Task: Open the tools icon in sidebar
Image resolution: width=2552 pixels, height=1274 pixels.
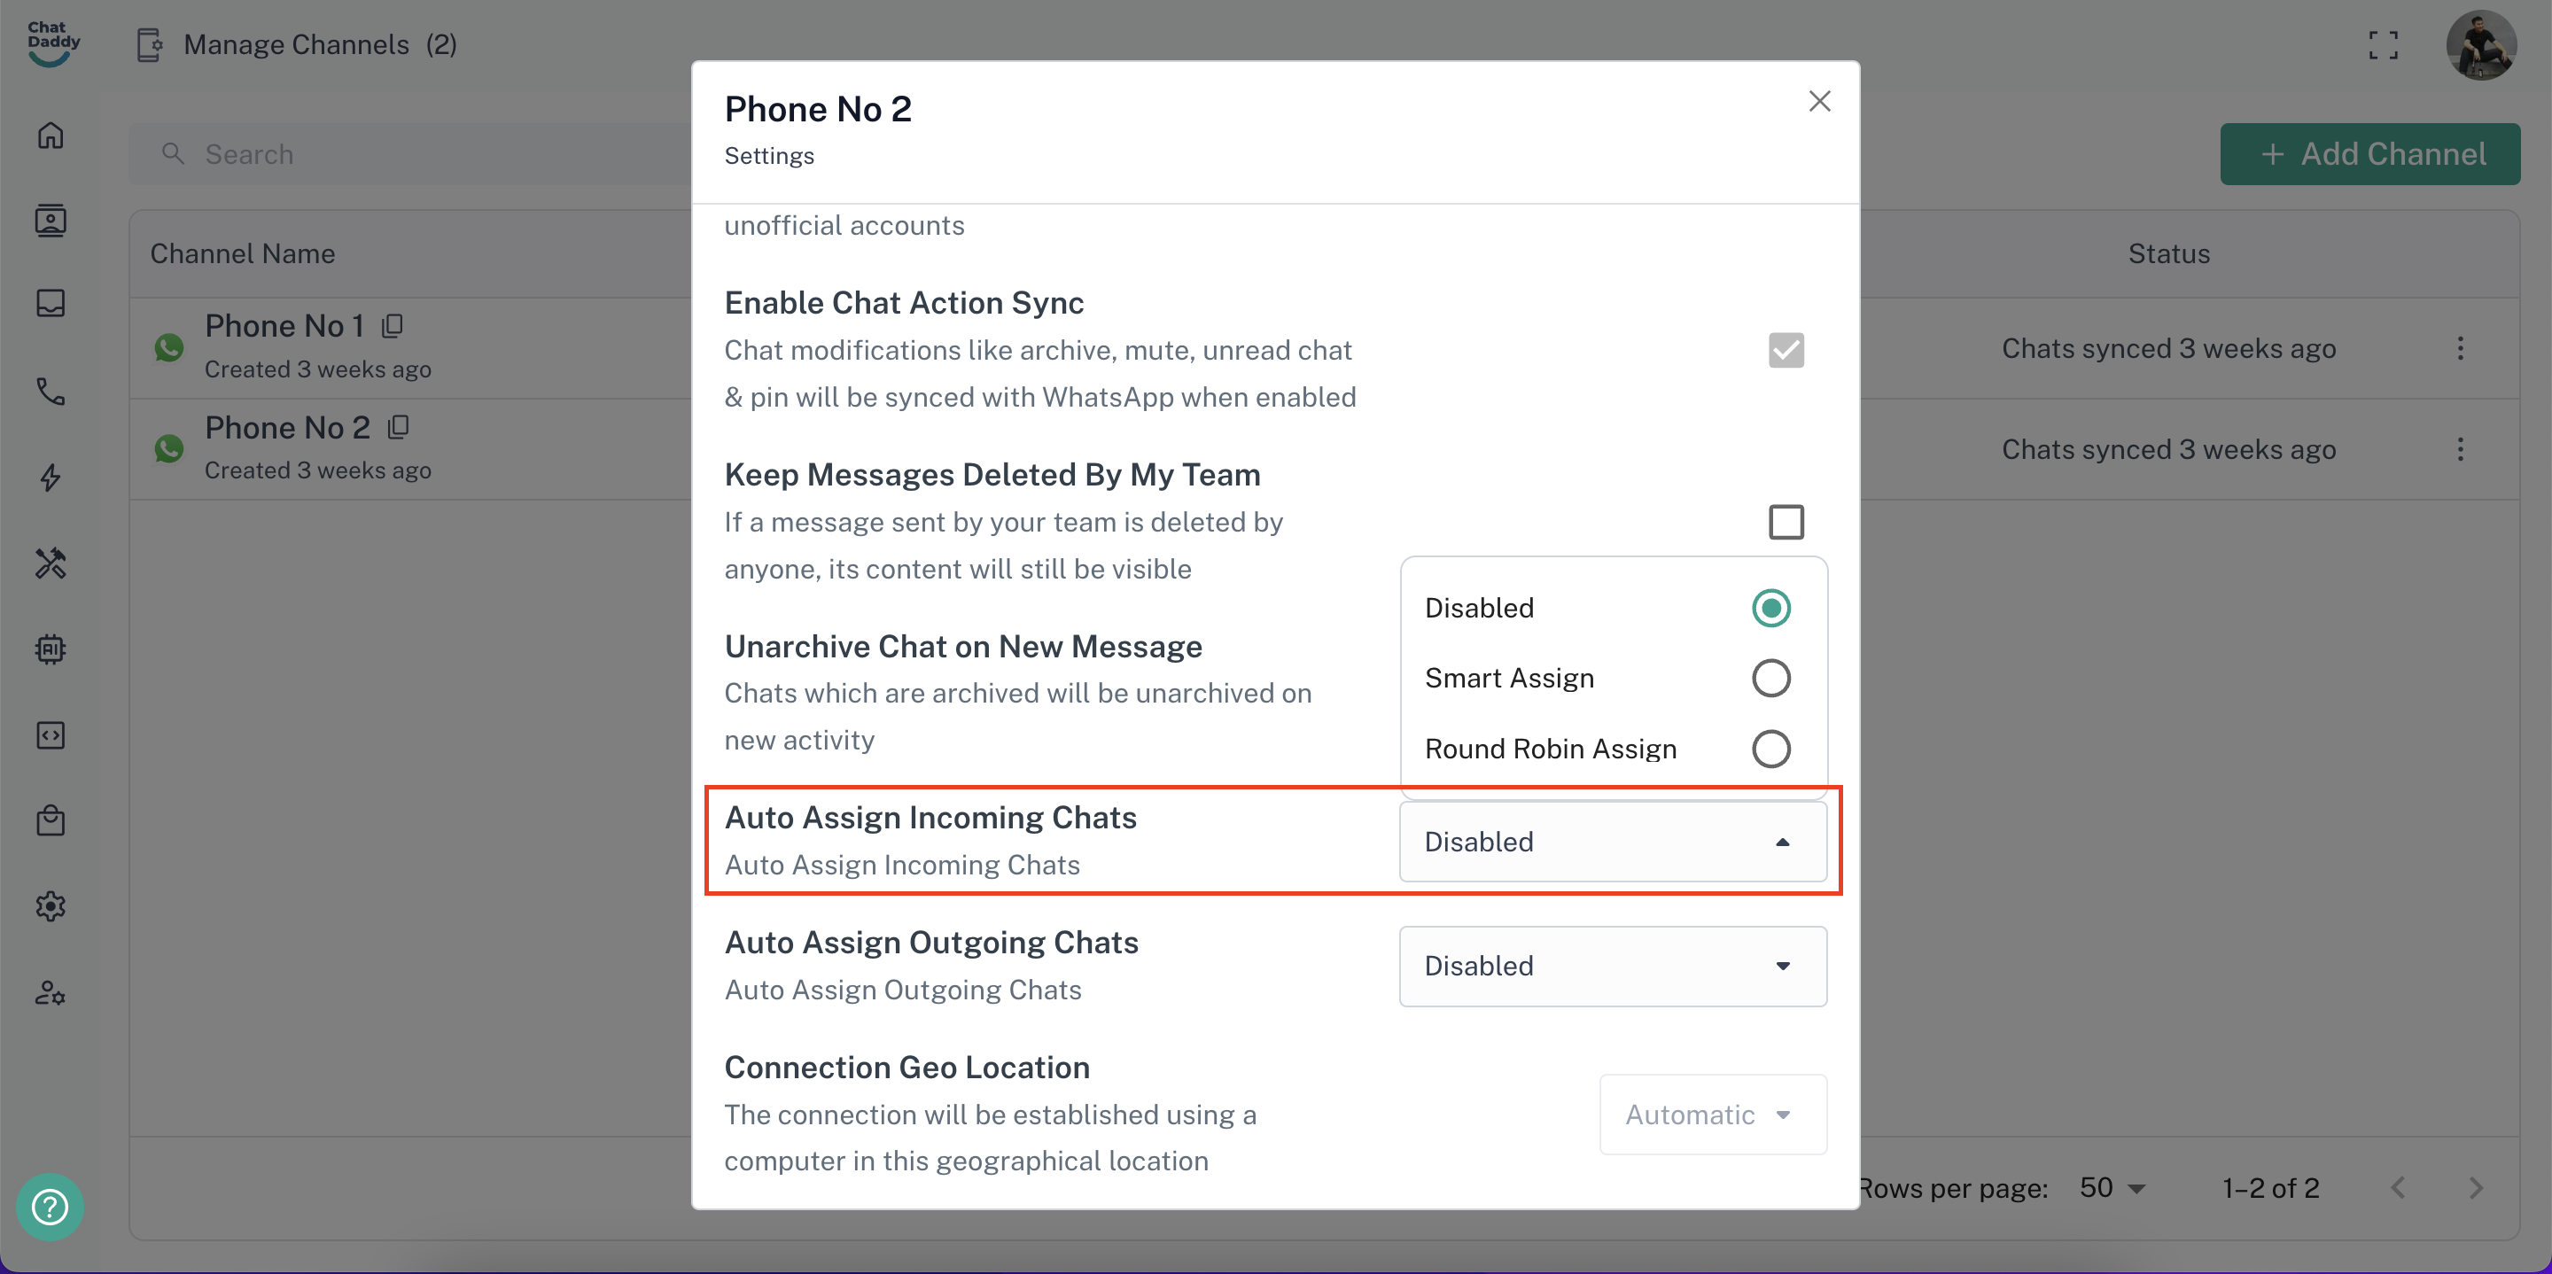Action: click(51, 563)
